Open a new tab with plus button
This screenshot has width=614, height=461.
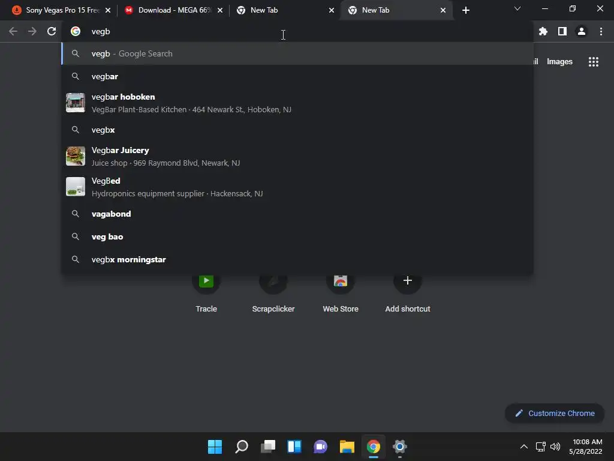465,10
